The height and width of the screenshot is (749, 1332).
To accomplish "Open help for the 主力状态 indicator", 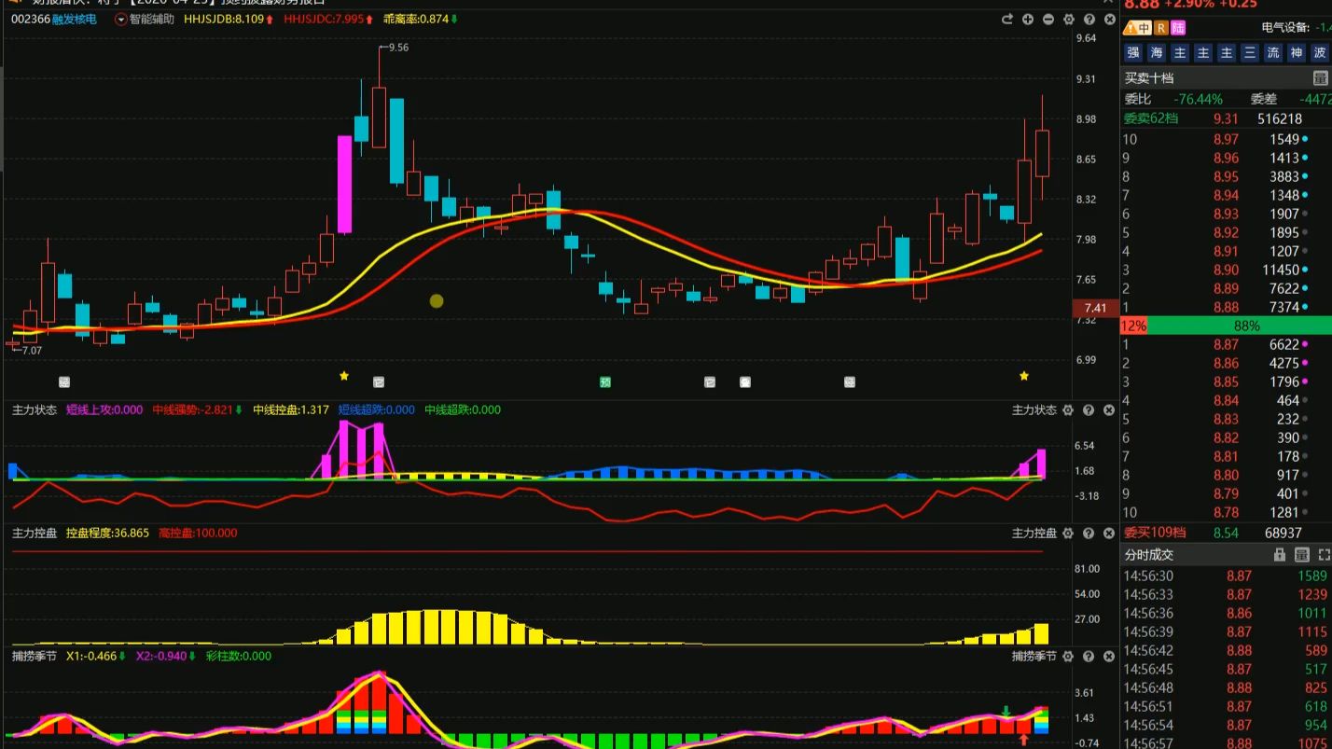I will click(1089, 410).
